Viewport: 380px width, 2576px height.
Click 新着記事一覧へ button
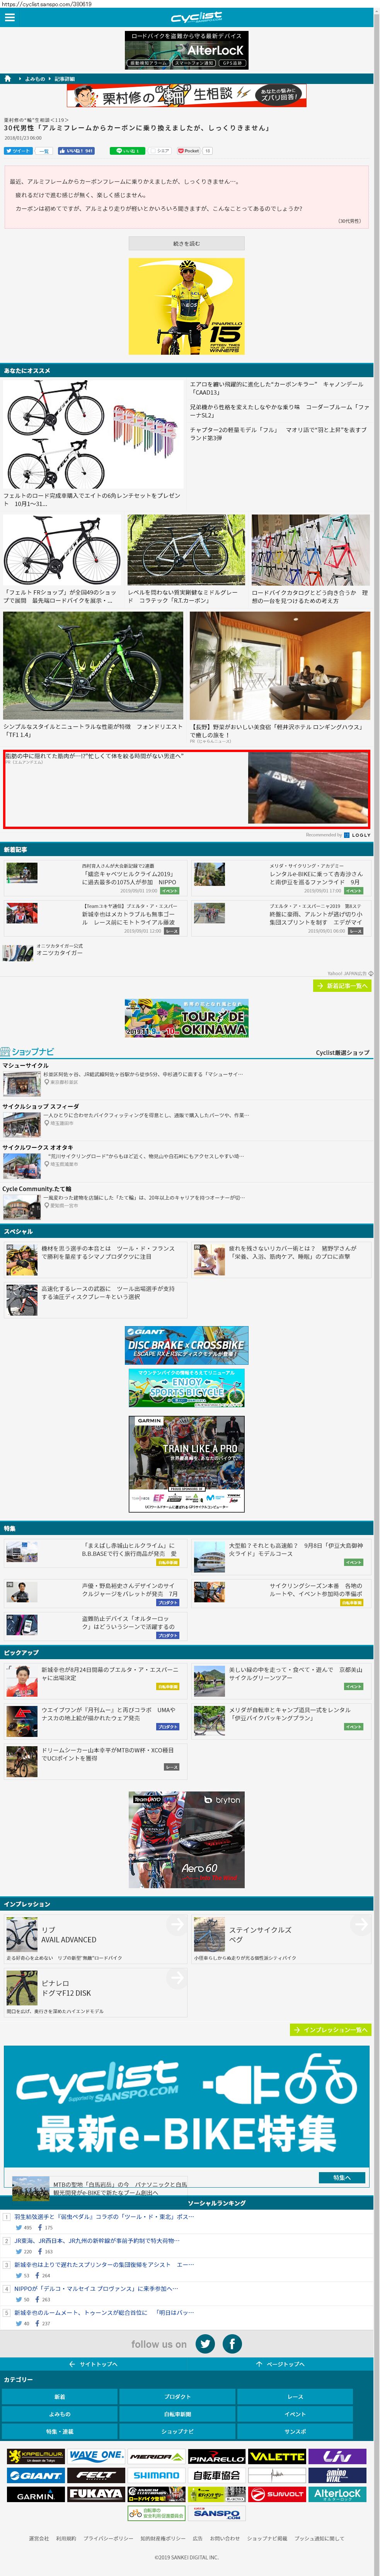343,986
